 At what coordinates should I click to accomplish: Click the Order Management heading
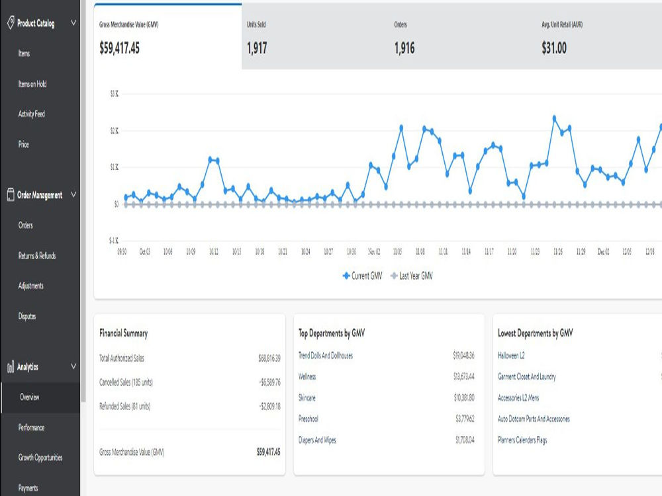(x=40, y=195)
